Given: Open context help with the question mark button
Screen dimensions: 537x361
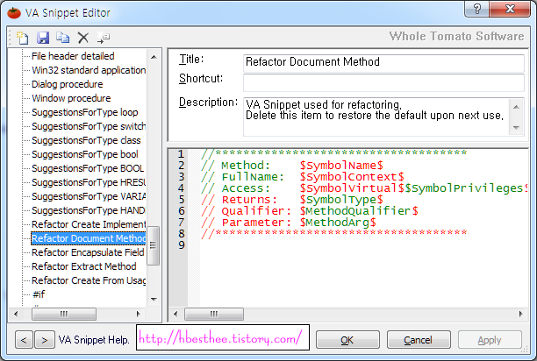Looking at the screenshot, I should (477, 9).
